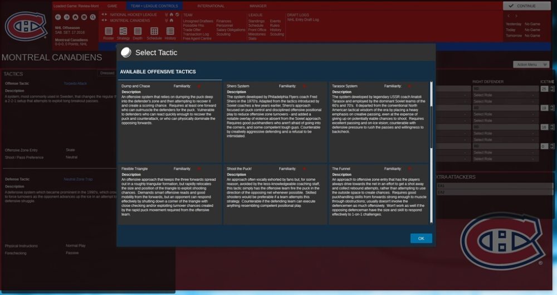Screen dimensions: 557x295
Task: Click the CONTINUE button
Action: (x=526, y=6)
